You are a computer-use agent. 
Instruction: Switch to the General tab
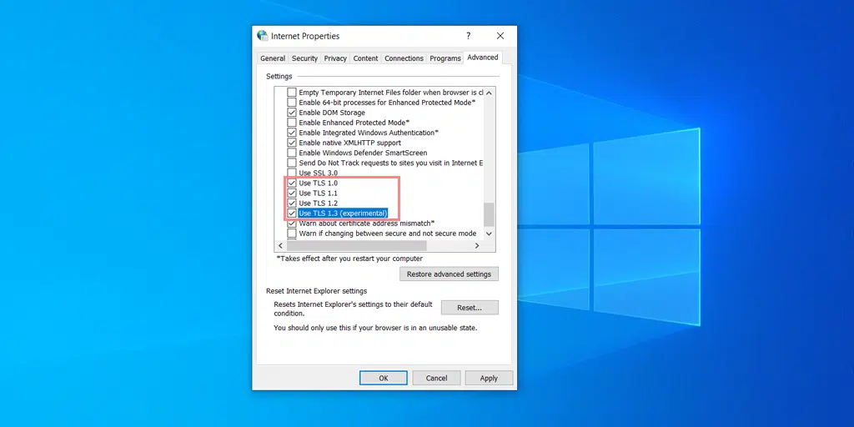[x=273, y=58]
